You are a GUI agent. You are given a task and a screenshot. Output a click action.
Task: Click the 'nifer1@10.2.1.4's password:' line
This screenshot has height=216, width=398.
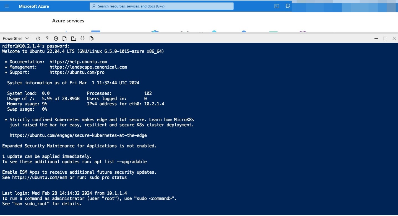coord(36,46)
